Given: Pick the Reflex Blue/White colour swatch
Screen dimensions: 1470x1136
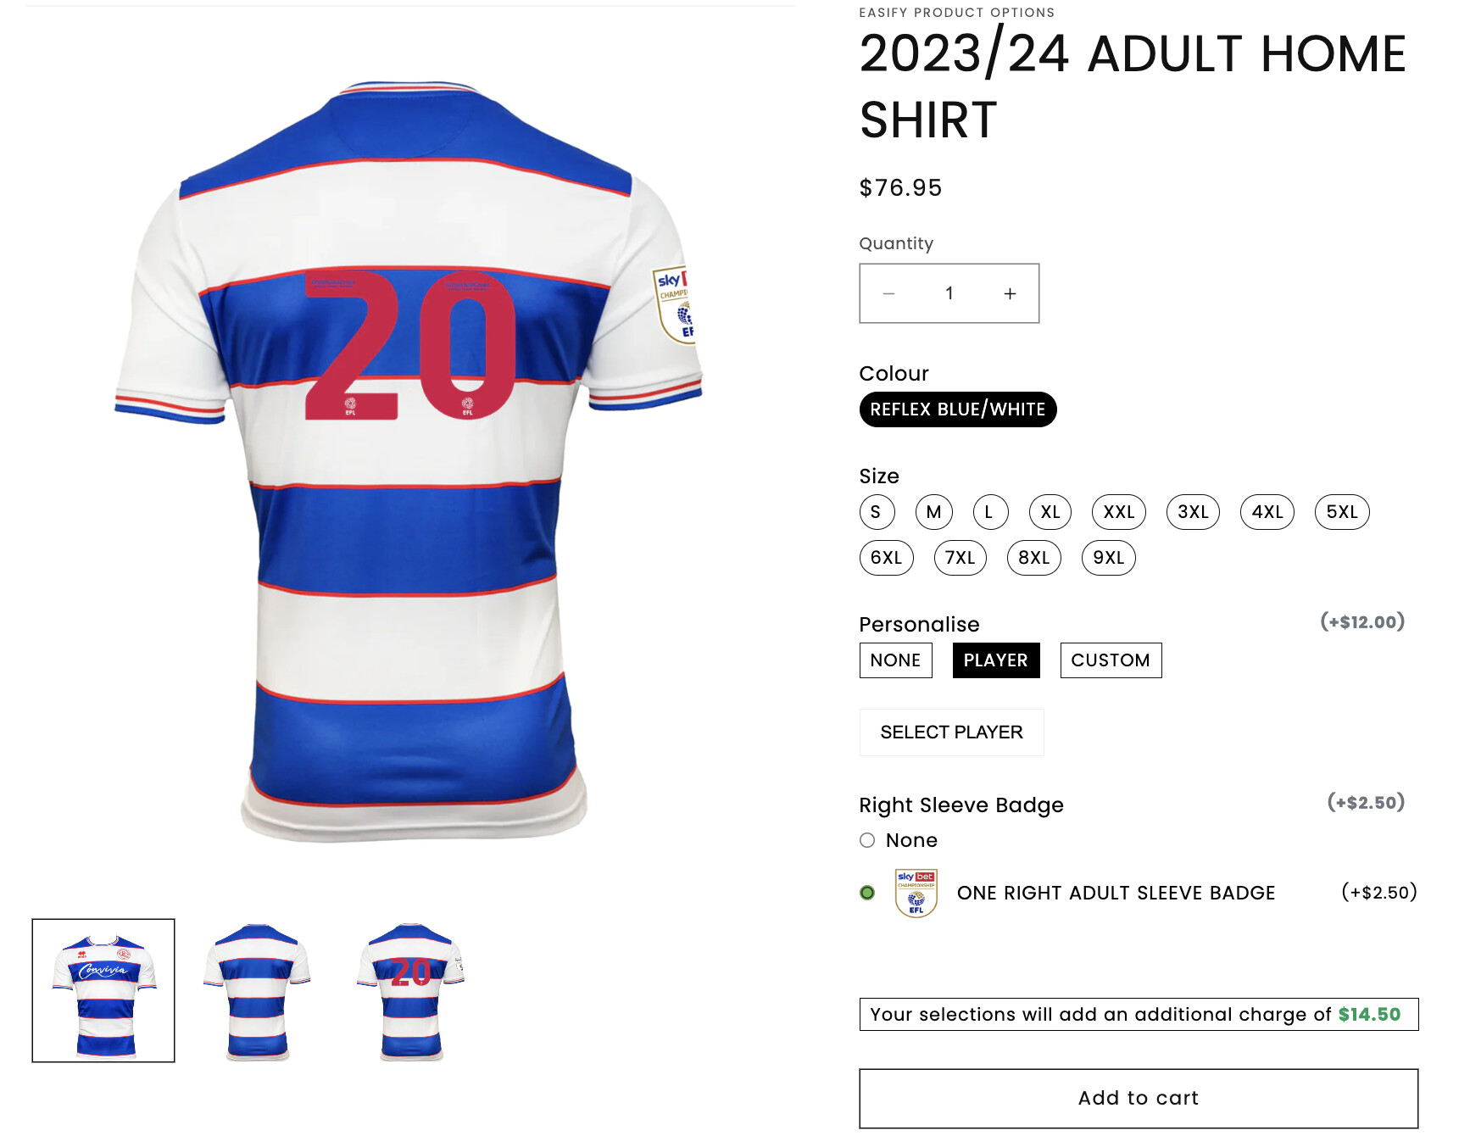Looking at the screenshot, I should [957, 409].
